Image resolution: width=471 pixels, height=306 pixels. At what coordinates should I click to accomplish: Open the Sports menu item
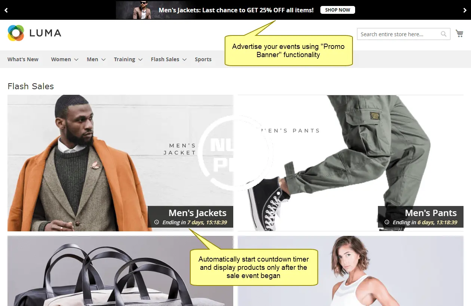(x=203, y=59)
